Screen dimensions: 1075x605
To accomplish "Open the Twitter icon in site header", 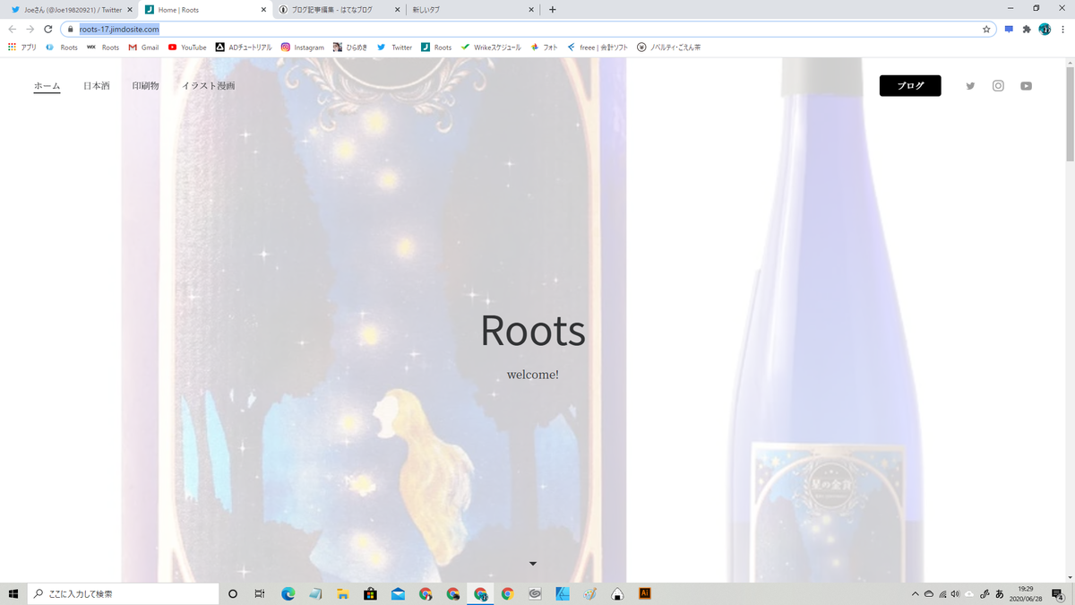I will 970,86.
